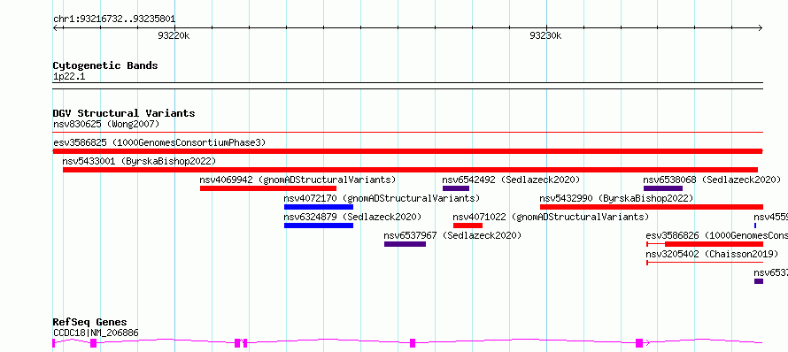Select the nsv6542492 purple variant bar

point(456,188)
